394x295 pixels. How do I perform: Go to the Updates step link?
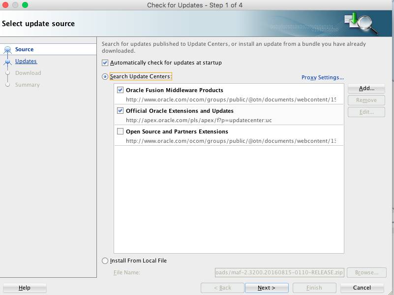[26, 61]
